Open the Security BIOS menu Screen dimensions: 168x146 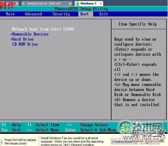pyautogui.click(x=61, y=14)
